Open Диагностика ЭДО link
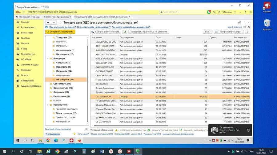 (152, 134)
